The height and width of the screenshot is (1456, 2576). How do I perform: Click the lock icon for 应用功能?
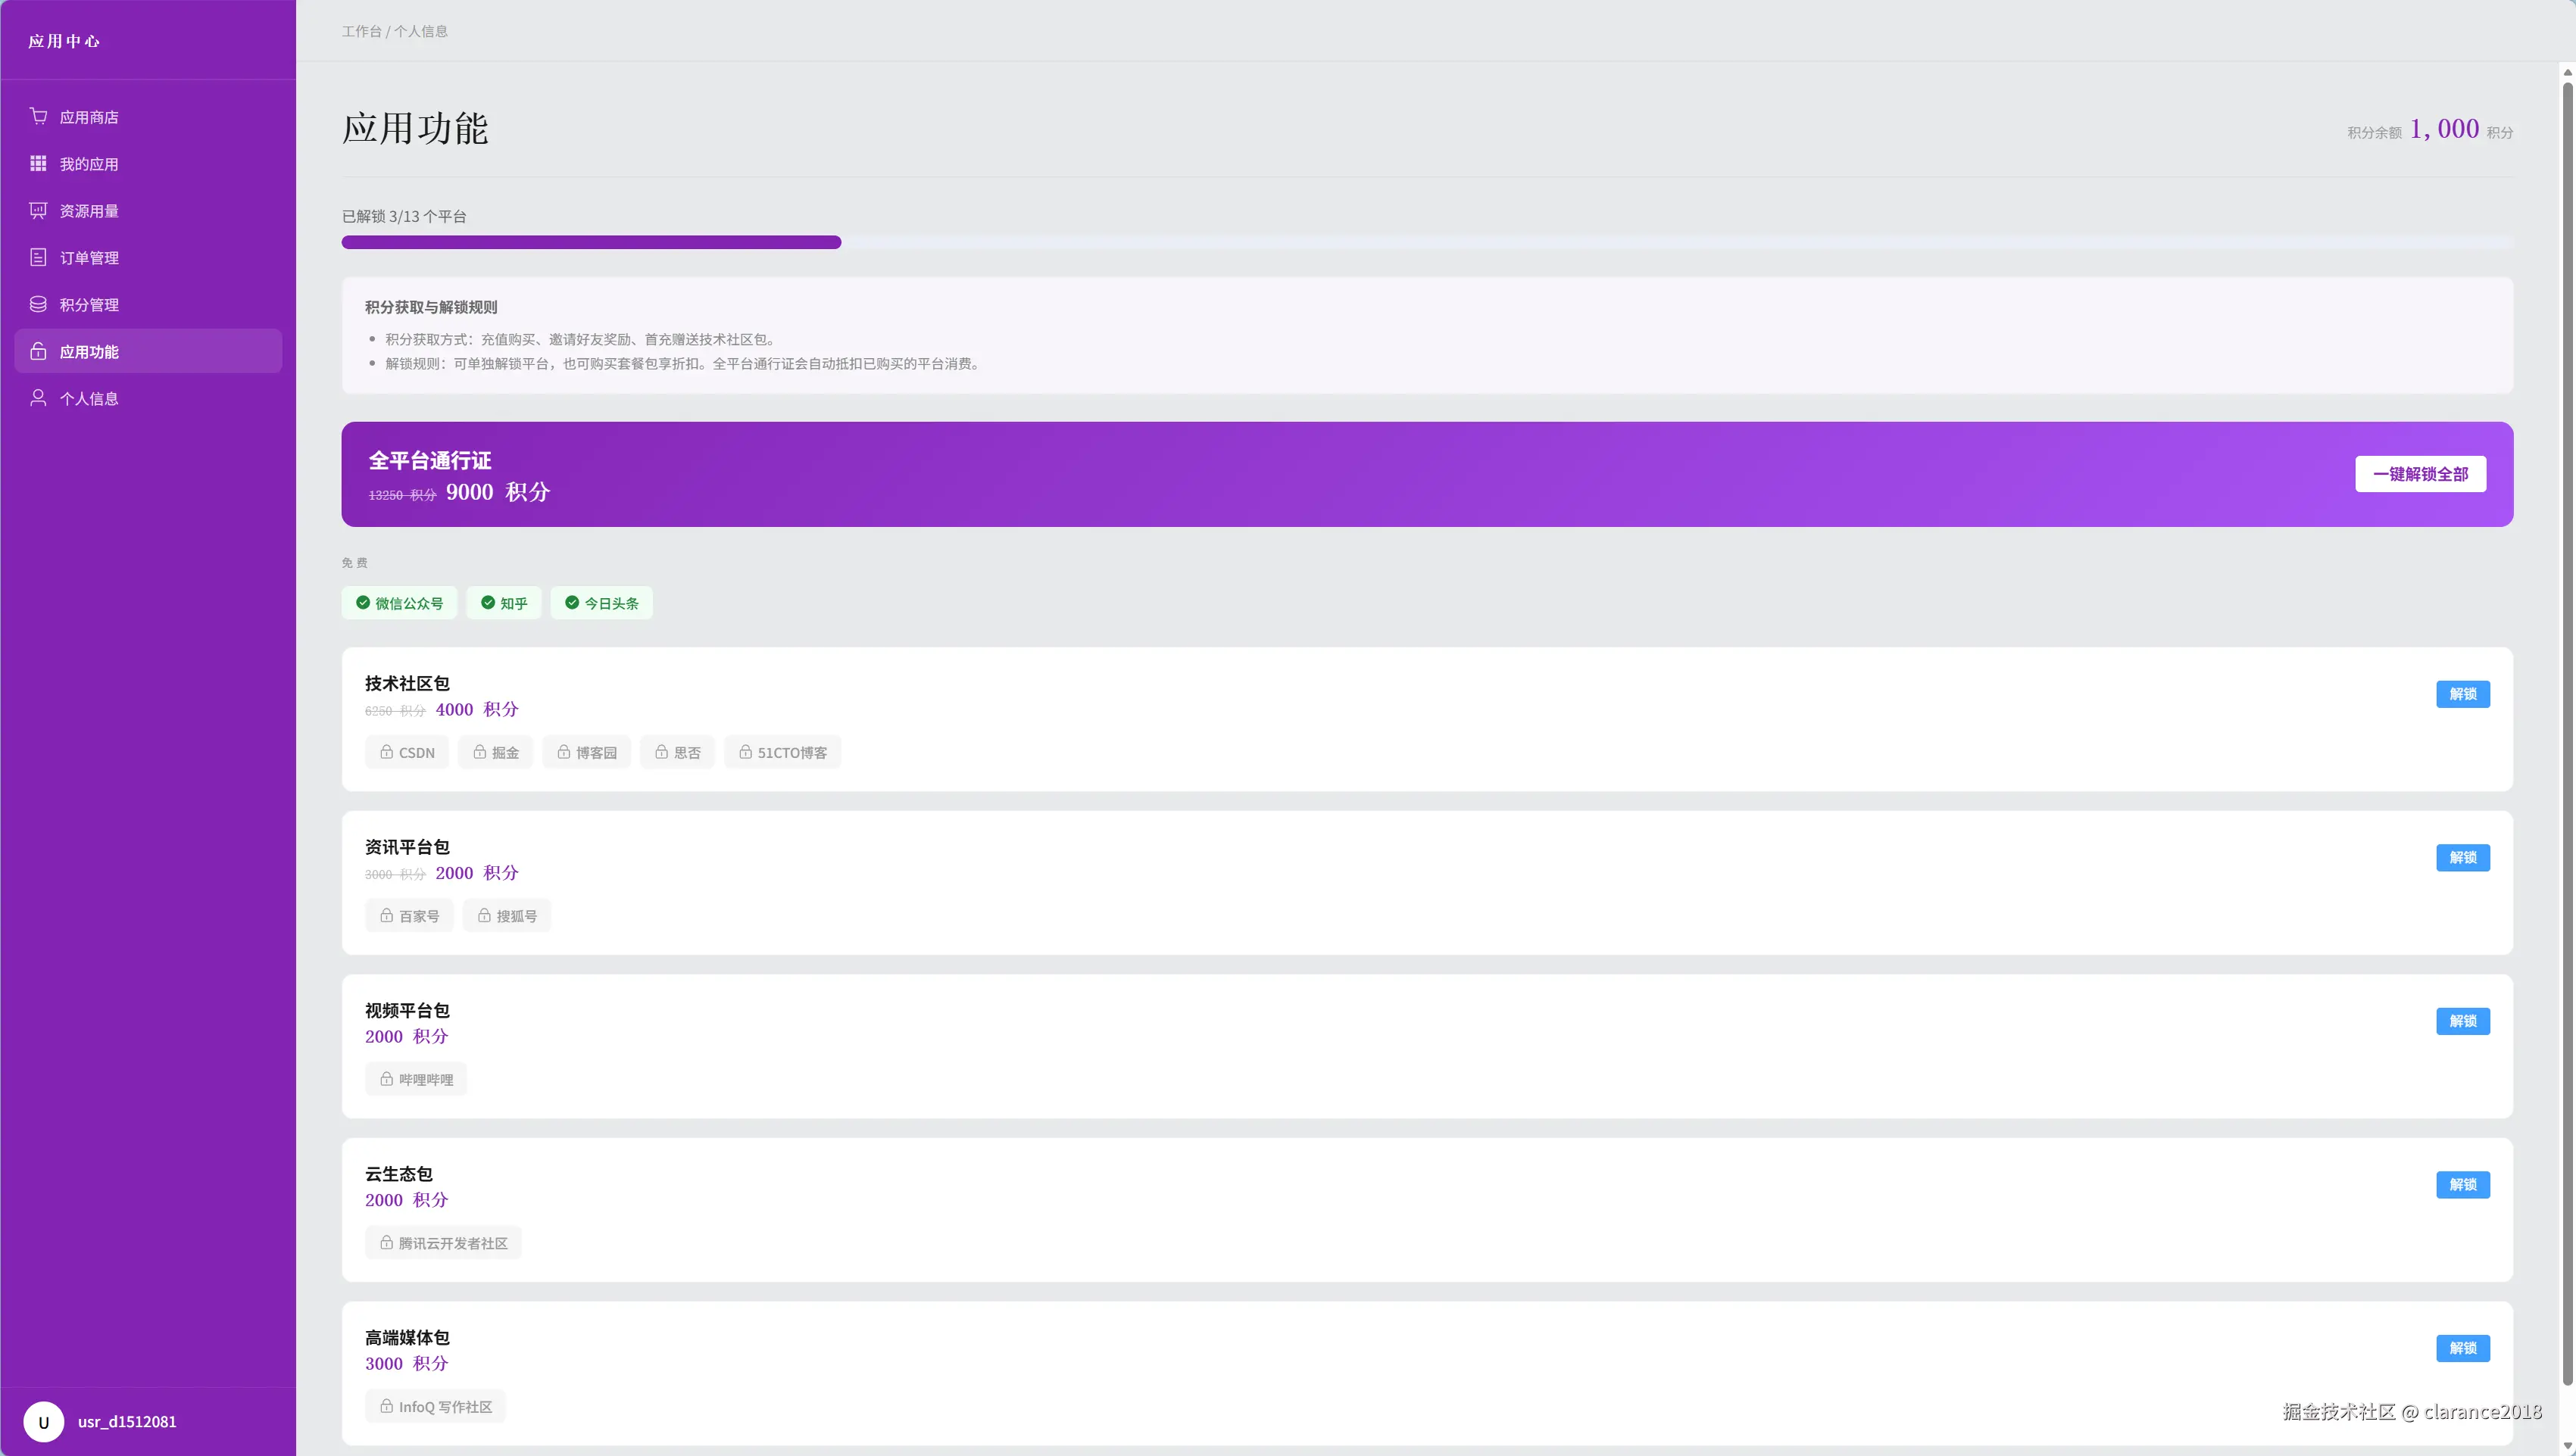click(x=38, y=351)
